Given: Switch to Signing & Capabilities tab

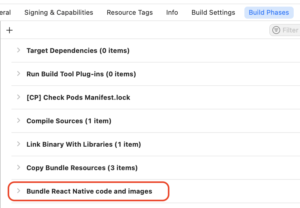Looking at the screenshot, I should click(59, 12).
